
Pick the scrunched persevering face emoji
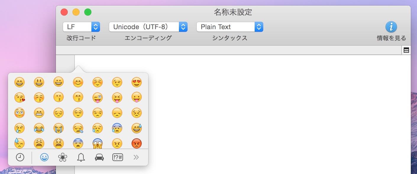point(137,112)
